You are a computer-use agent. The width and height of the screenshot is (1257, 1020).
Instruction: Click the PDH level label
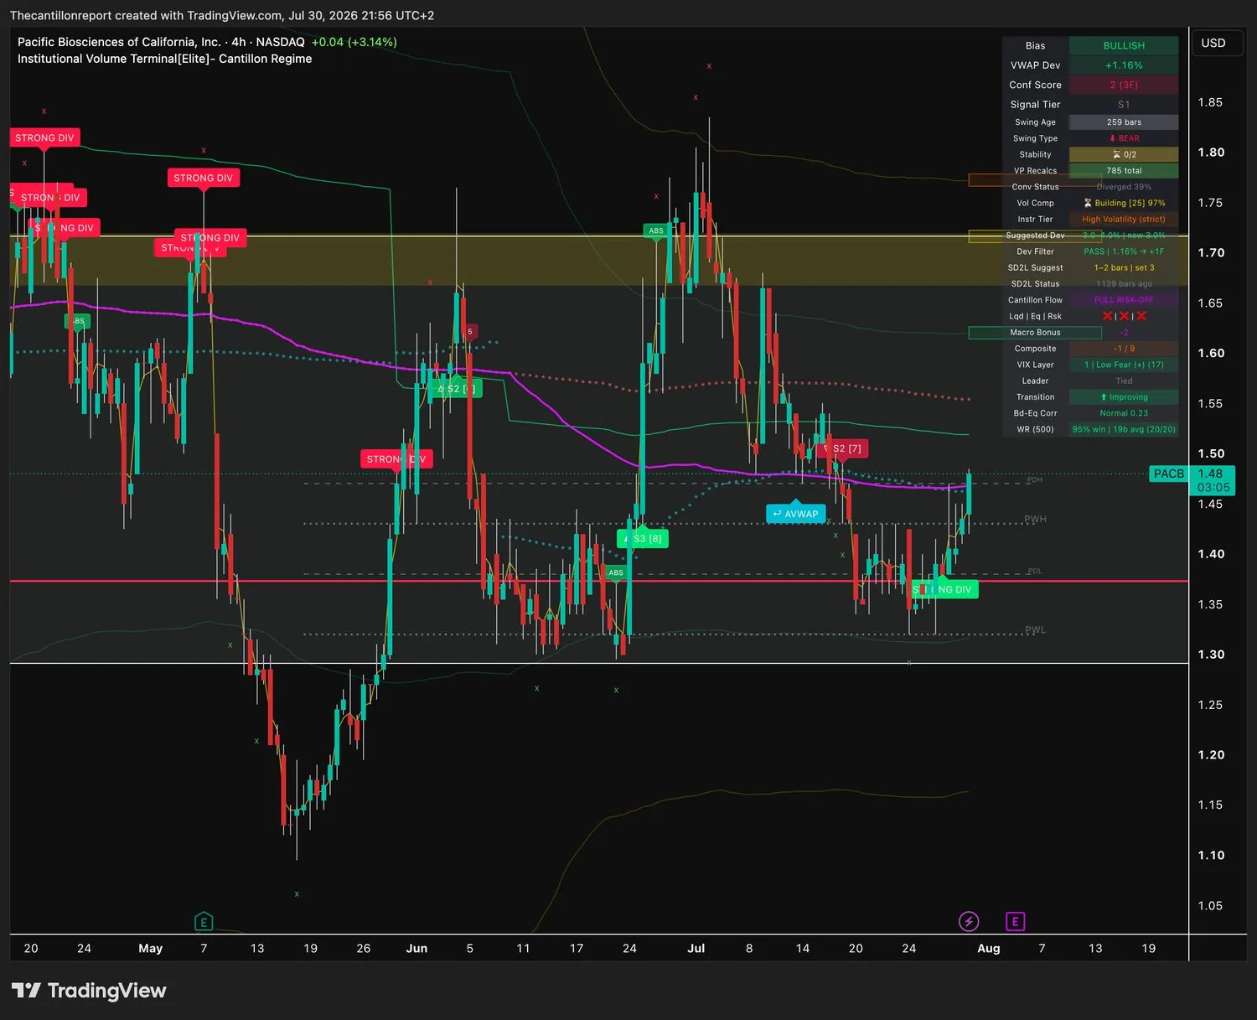point(1035,479)
